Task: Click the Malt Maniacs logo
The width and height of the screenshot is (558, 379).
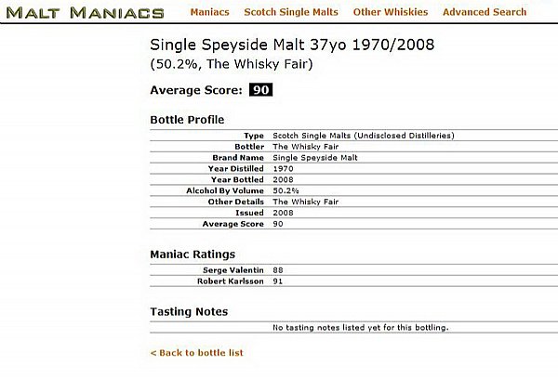Action: click(x=85, y=13)
